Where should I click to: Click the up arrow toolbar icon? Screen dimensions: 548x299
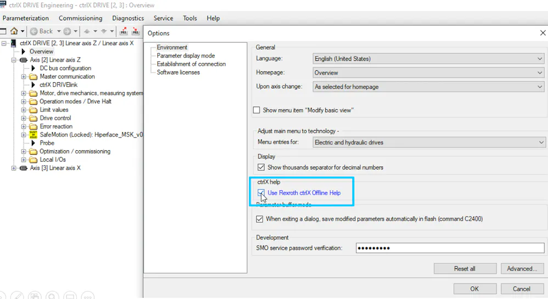pyautogui.click(x=87, y=31)
